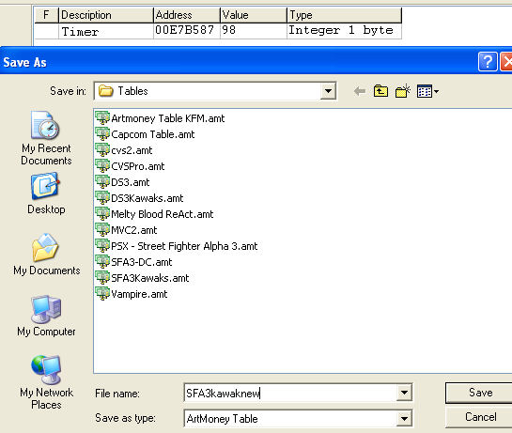The image size is (512, 433).
Task: Click the Up One Level folder icon
Action: pos(380,91)
